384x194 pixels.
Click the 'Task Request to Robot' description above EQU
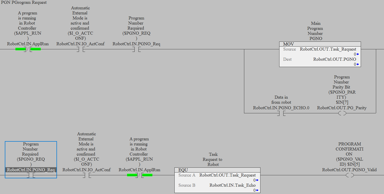click(213, 159)
